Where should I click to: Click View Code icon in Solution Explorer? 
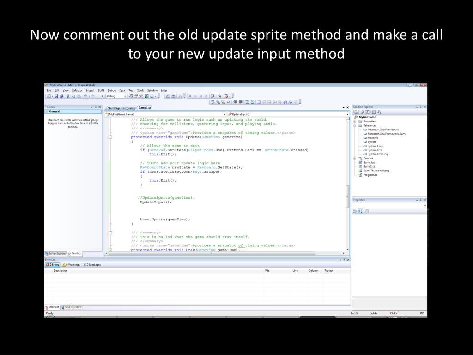[373, 112]
